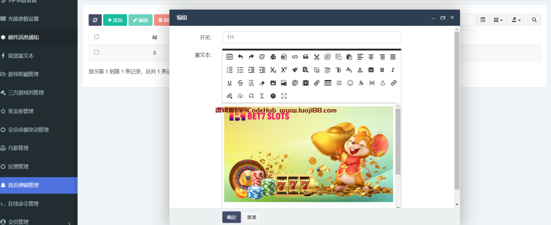Insert a single image

point(273,83)
